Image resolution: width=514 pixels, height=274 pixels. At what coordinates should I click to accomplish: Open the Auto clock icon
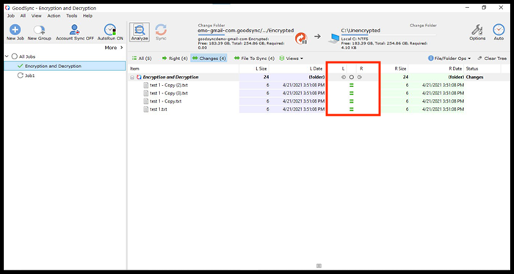coord(499,30)
